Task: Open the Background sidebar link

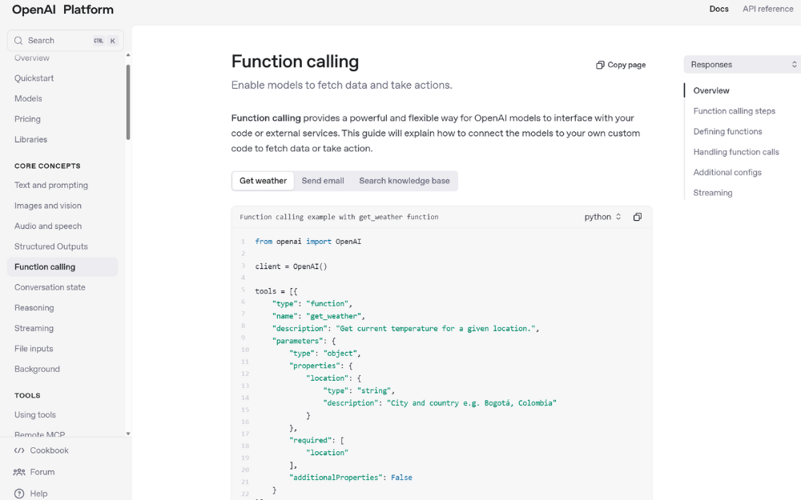Action: (37, 369)
